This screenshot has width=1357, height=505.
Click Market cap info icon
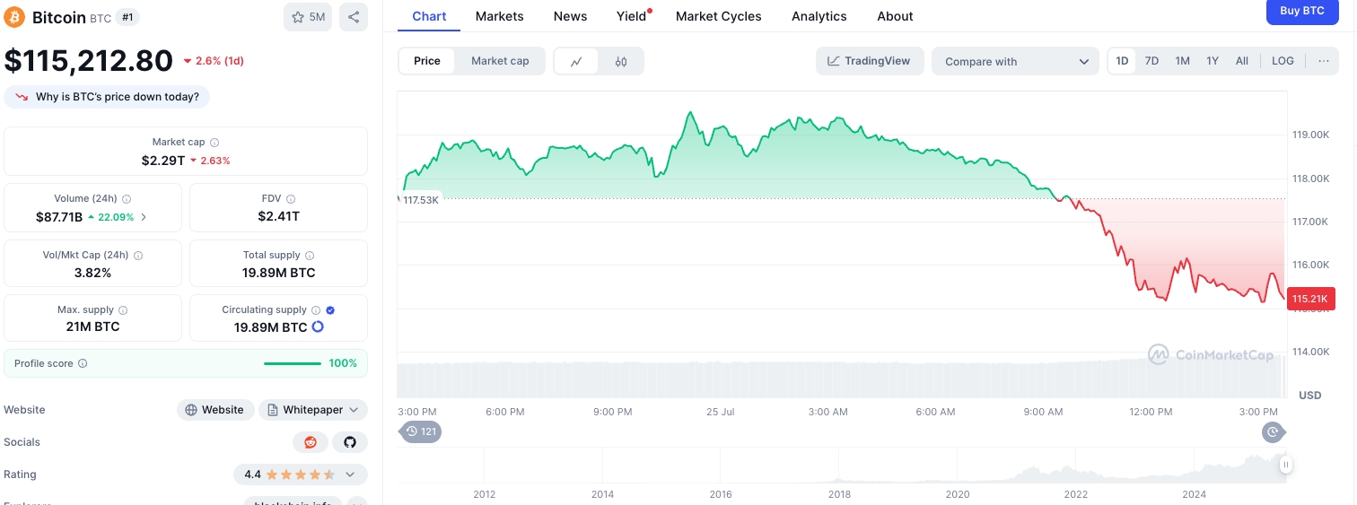pyautogui.click(x=214, y=143)
